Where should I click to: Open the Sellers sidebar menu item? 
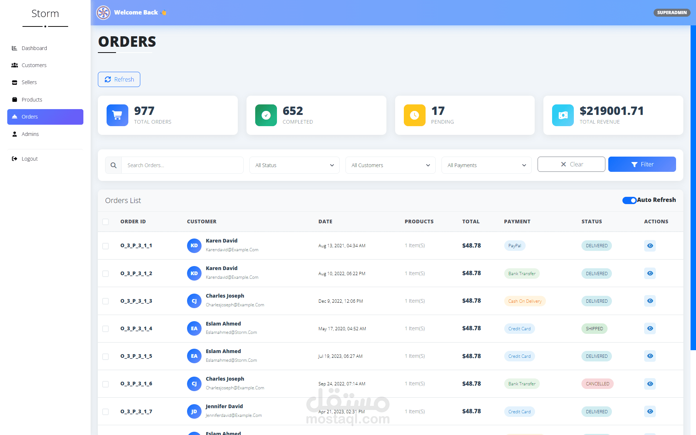29,82
